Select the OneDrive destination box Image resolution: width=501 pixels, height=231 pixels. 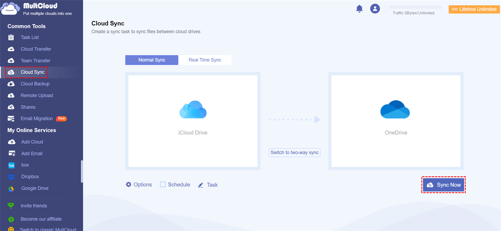(x=395, y=121)
